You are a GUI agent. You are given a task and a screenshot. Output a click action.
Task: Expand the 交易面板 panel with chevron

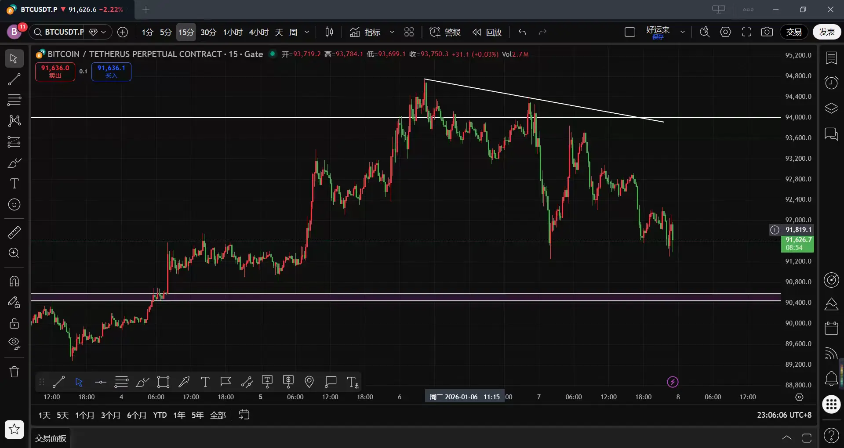[x=786, y=437]
